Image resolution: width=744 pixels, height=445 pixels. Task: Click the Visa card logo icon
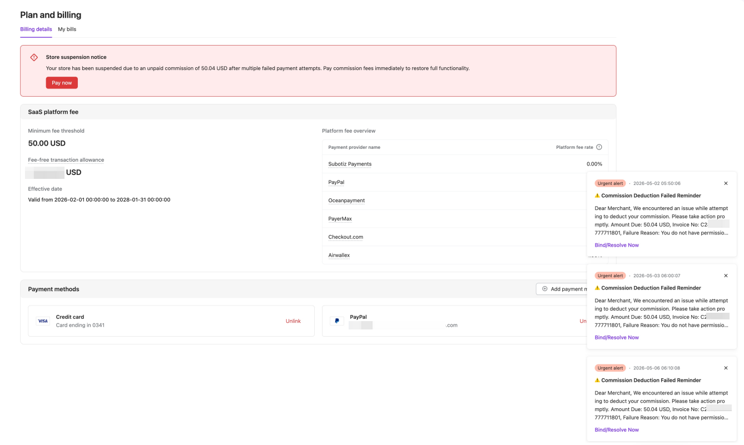(43, 321)
